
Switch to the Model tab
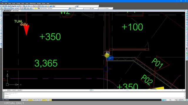[9, 90]
